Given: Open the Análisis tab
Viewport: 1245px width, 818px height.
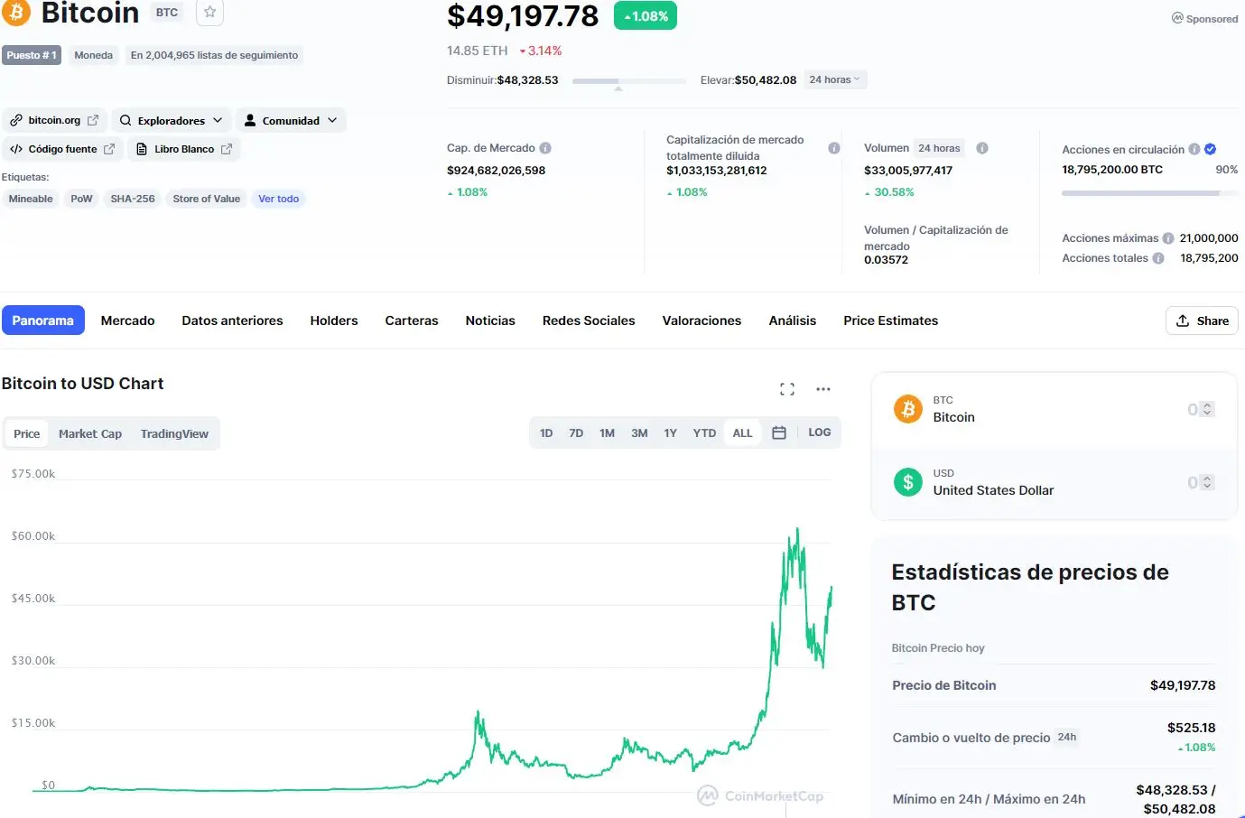Looking at the screenshot, I should [x=793, y=321].
